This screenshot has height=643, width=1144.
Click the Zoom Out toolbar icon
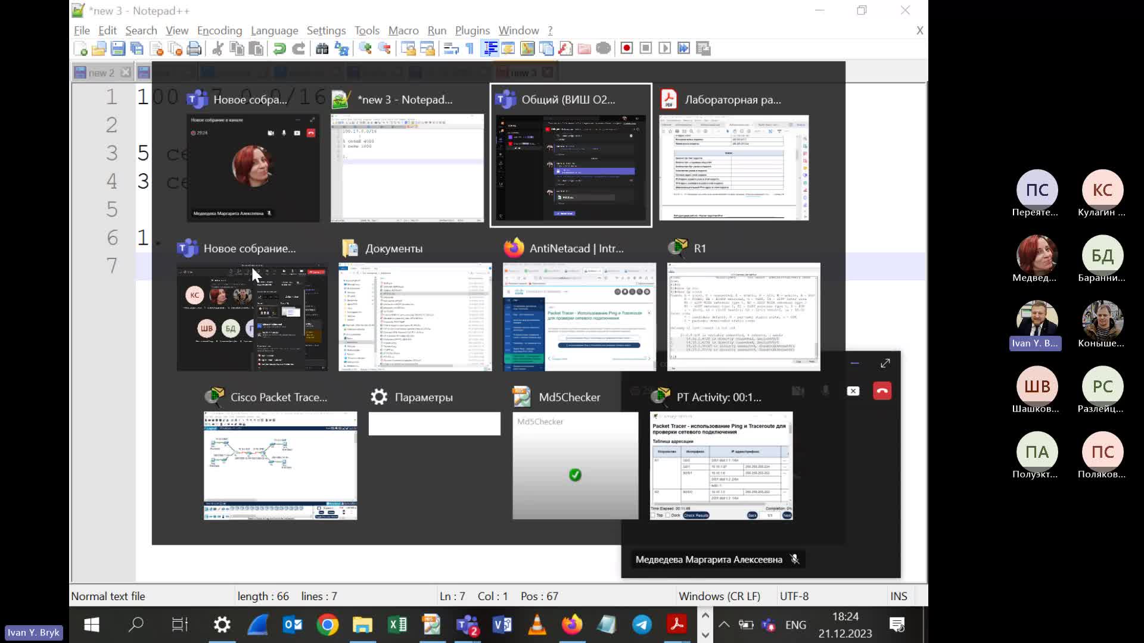click(x=384, y=49)
